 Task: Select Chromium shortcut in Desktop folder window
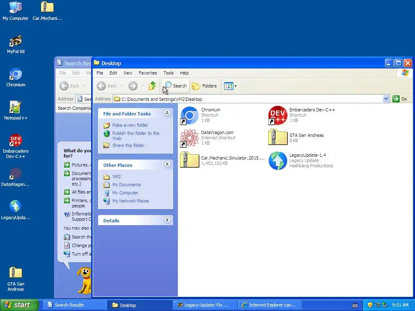tap(200, 115)
